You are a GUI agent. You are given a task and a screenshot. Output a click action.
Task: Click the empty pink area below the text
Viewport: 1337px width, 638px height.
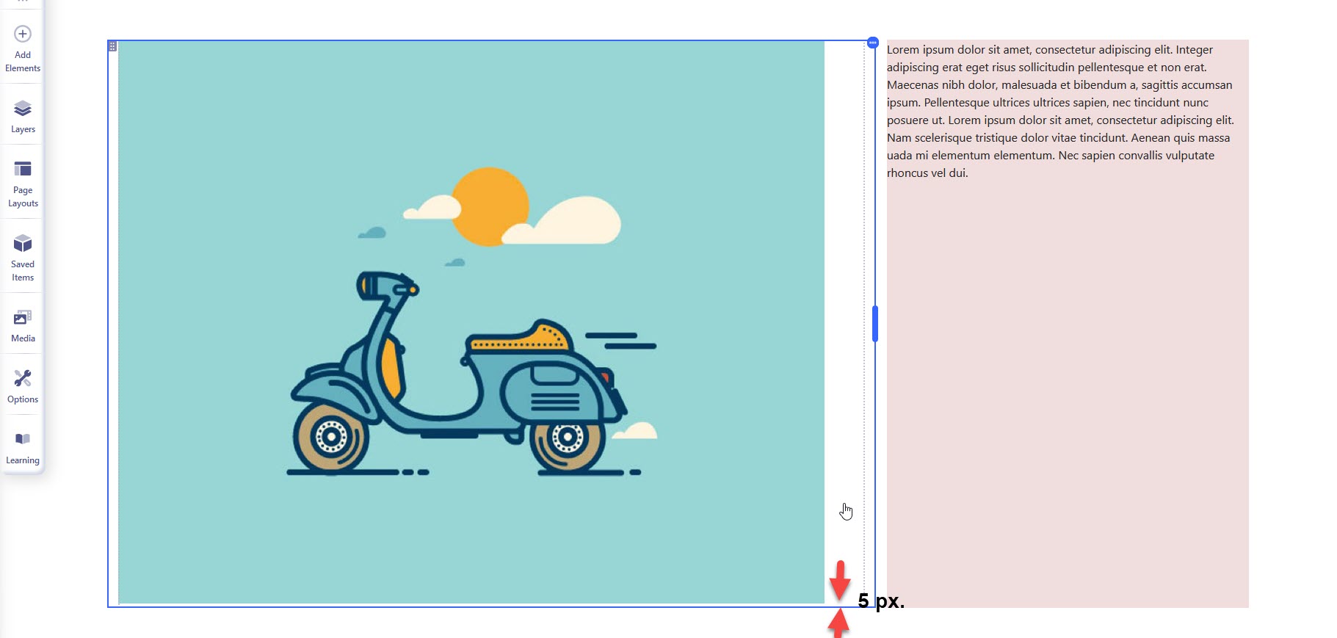(1067, 396)
